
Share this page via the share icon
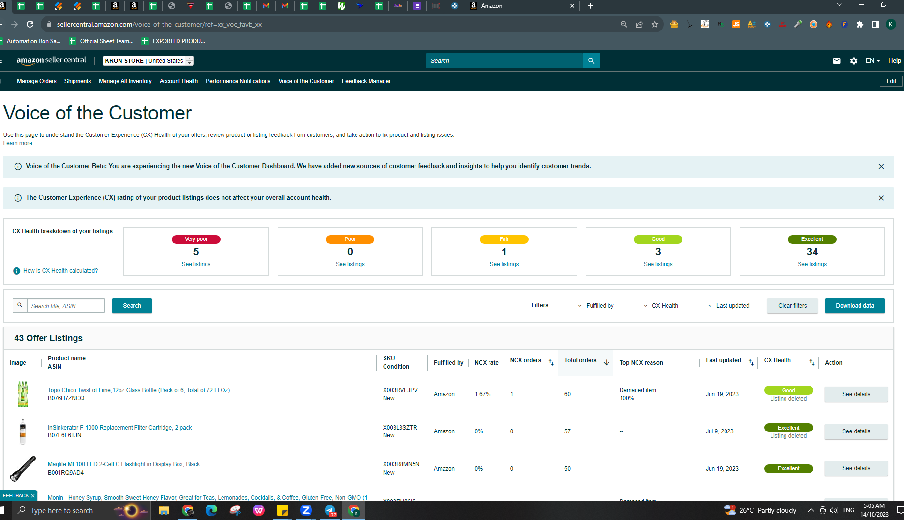coord(639,24)
